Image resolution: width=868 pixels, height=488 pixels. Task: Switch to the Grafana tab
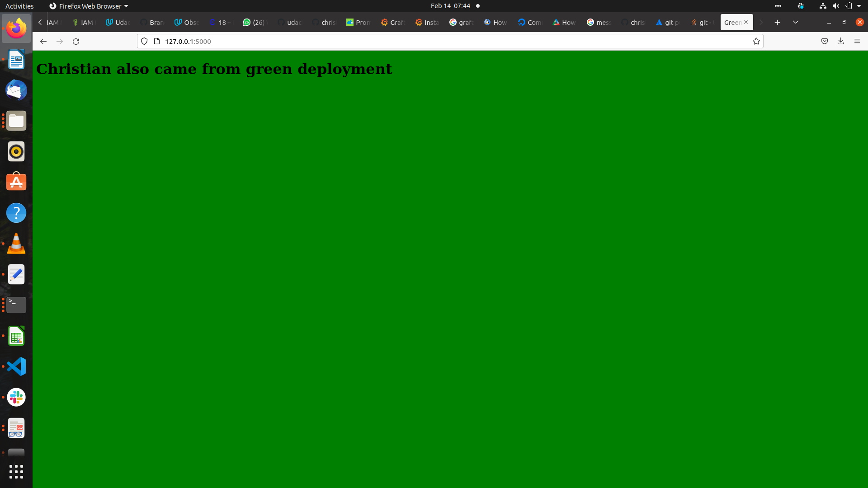pos(393,22)
